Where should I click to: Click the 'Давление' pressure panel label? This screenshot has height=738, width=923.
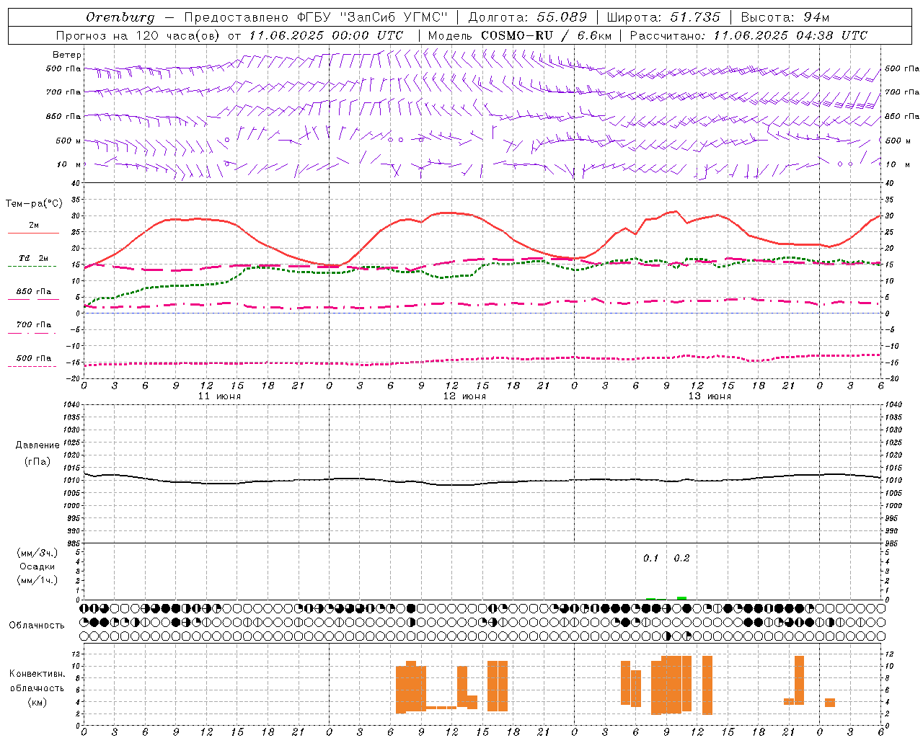point(37,445)
